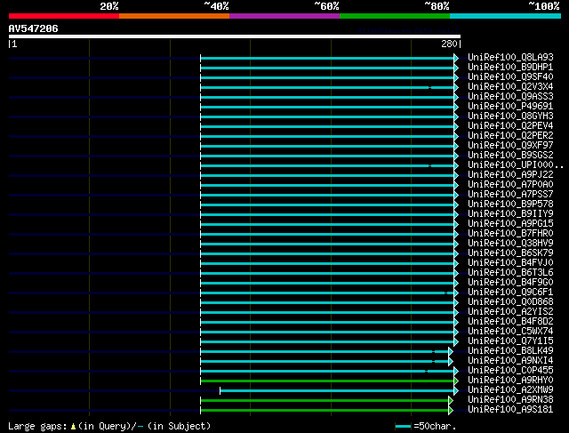
Task: Select the UniRef100_C5WX74 label
Action: pyautogui.click(x=510, y=332)
